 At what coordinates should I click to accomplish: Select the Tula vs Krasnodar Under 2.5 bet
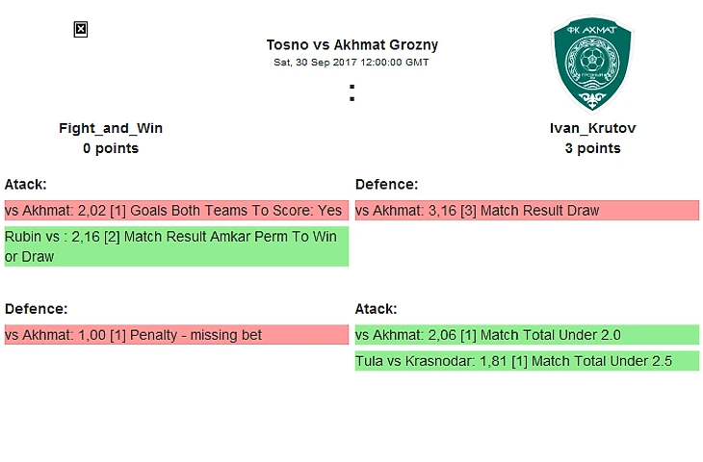coord(527,361)
